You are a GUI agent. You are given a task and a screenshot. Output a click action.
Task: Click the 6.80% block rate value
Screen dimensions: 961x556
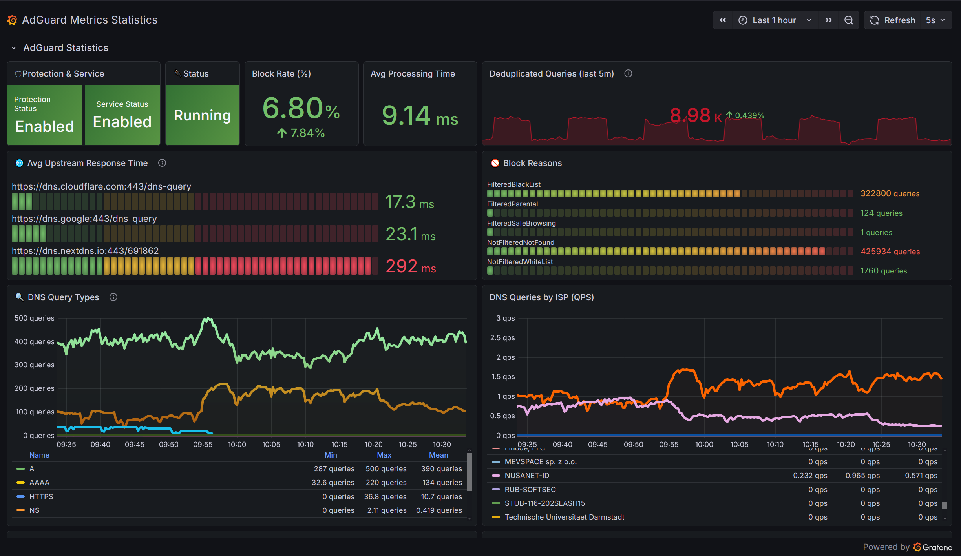tap(301, 108)
